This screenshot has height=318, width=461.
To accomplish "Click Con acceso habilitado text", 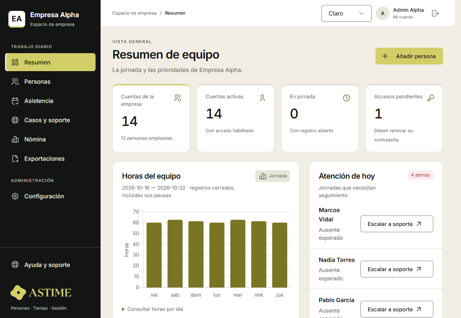I will click(230, 131).
